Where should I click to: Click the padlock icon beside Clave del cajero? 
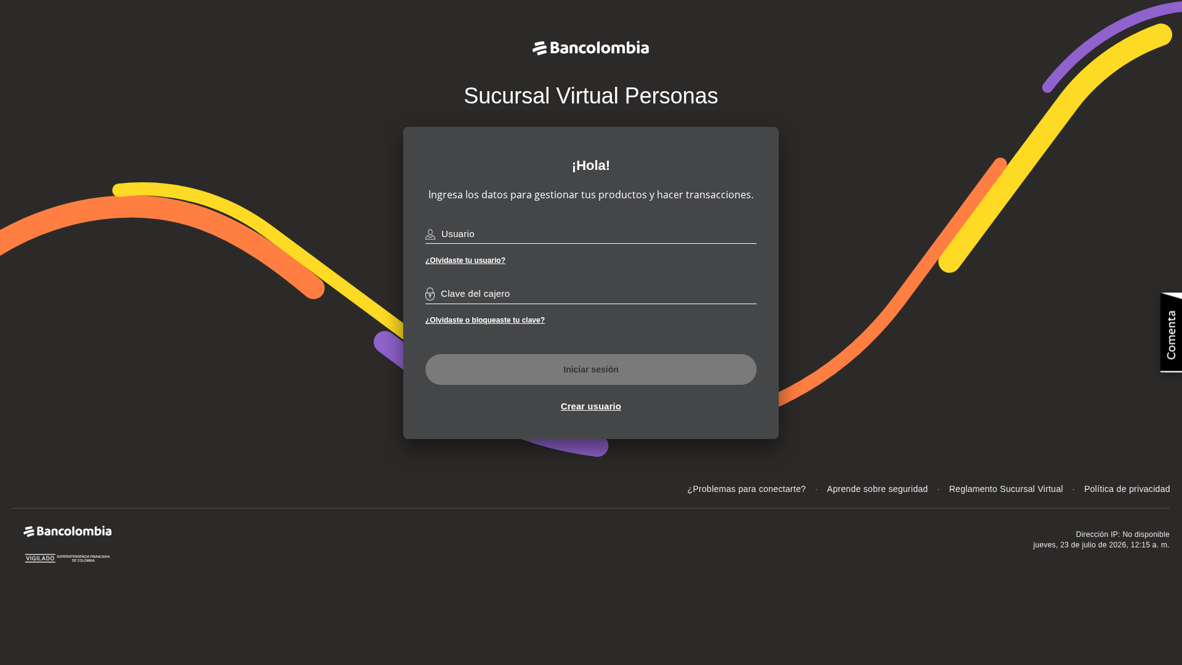pos(430,294)
